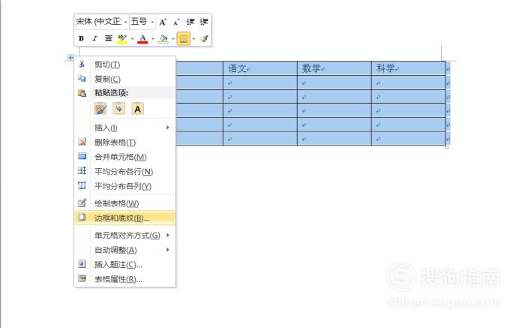Toggle bold in the mini toolbar
519x328 pixels.
(x=81, y=38)
